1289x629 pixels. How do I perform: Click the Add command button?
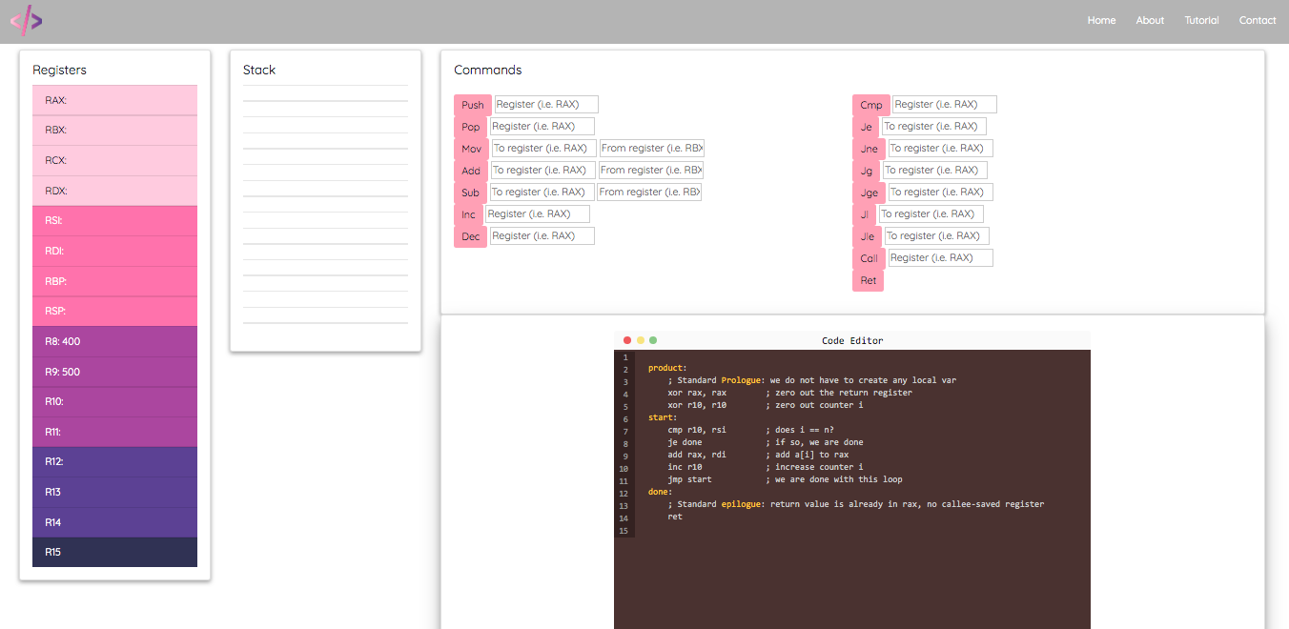pos(471,171)
